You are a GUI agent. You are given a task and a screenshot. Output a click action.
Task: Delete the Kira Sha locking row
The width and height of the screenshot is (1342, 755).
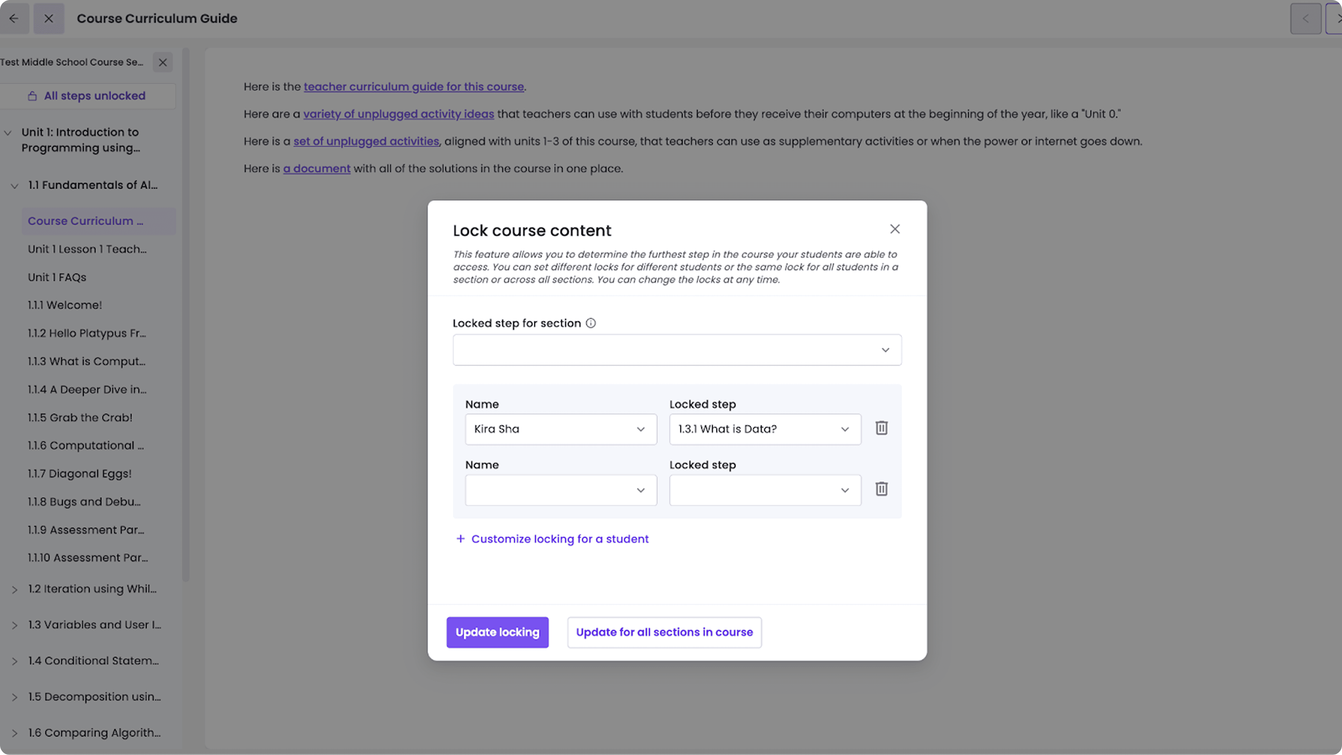(881, 428)
